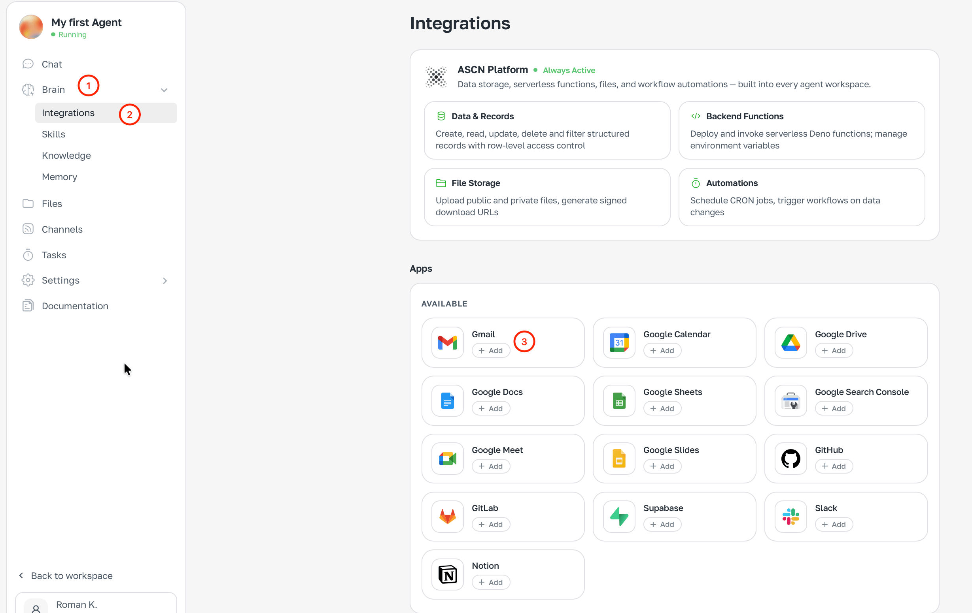Click the Tasks timer icon

pos(28,255)
